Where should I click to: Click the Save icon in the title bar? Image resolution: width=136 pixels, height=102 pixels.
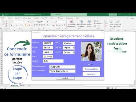point(3,14)
